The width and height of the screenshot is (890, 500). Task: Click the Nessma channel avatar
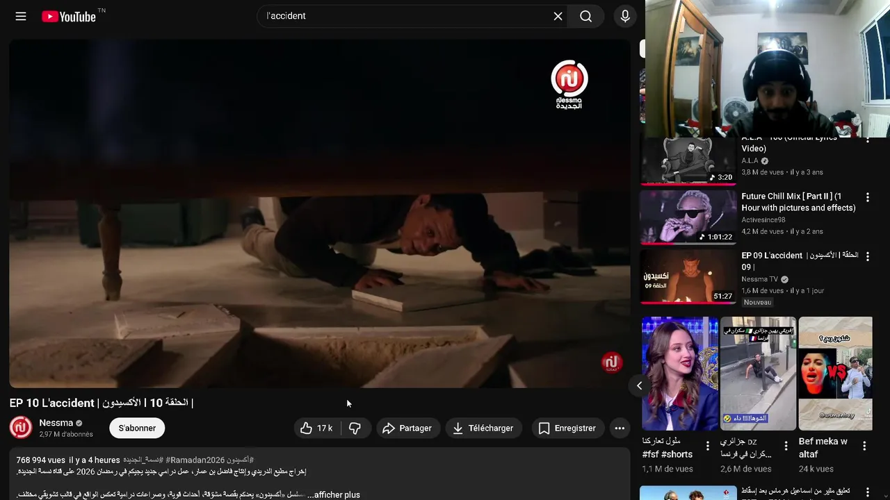coord(21,427)
